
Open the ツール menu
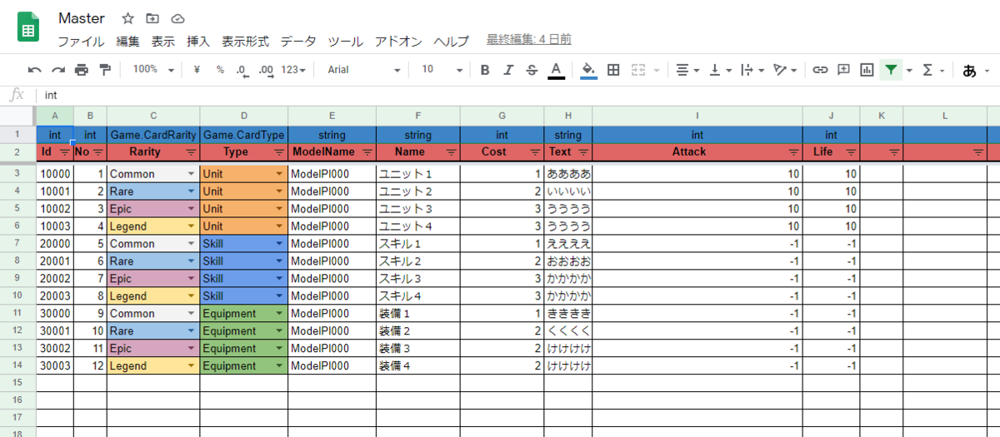[345, 41]
